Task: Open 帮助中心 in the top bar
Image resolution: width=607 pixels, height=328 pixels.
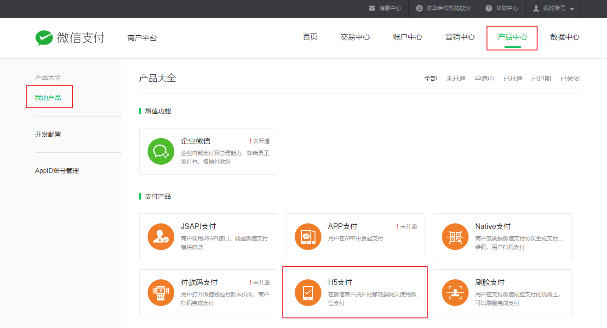Action: click(x=507, y=8)
